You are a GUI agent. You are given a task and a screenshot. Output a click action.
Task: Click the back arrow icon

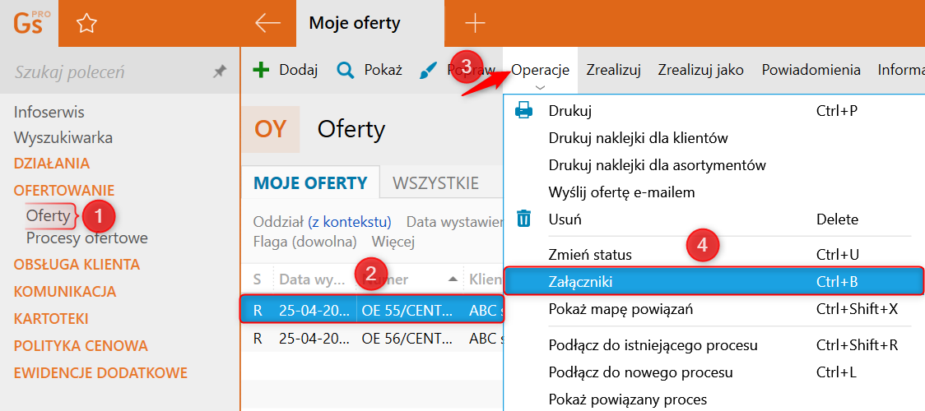(x=268, y=23)
